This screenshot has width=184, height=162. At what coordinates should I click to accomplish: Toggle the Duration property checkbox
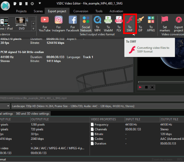[x=92, y=144]
